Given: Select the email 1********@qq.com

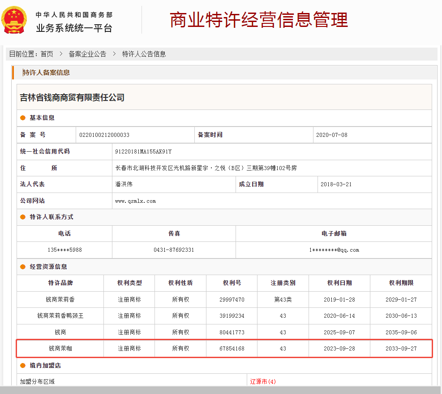Looking at the screenshot, I should pyautogui.click(x=334, y=250).
